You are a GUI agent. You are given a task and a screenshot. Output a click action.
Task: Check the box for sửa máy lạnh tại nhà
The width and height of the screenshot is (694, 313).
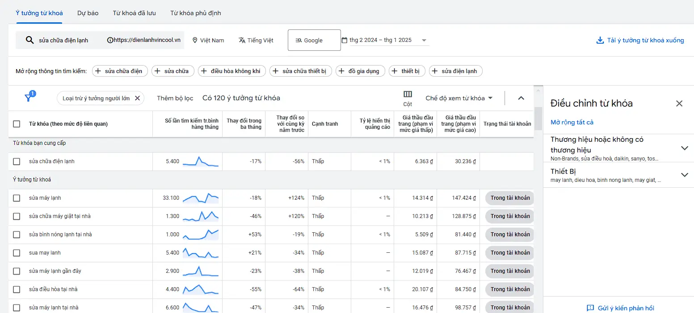(17, 308)
